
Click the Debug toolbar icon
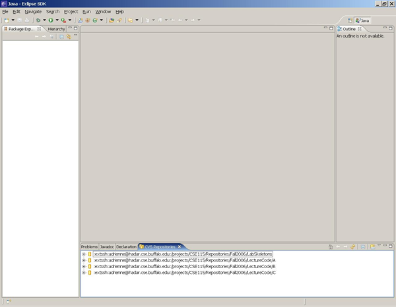38,20
